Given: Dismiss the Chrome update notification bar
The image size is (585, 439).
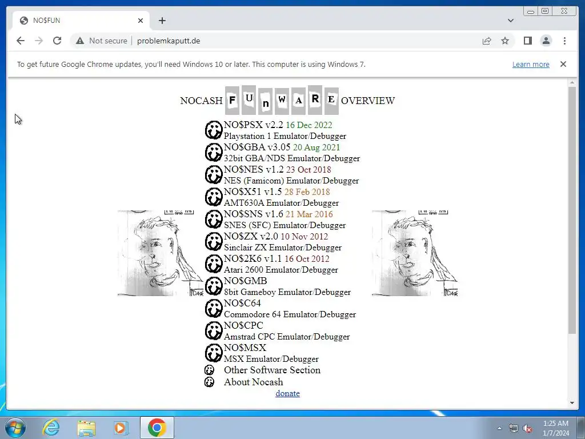Looking at the screenshot, I should 563,64.
